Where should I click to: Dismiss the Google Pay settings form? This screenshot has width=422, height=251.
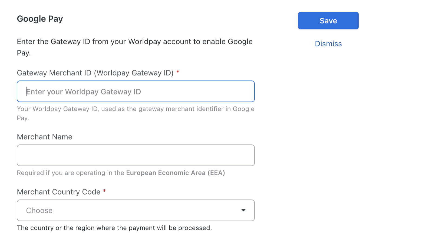[328, 44]
